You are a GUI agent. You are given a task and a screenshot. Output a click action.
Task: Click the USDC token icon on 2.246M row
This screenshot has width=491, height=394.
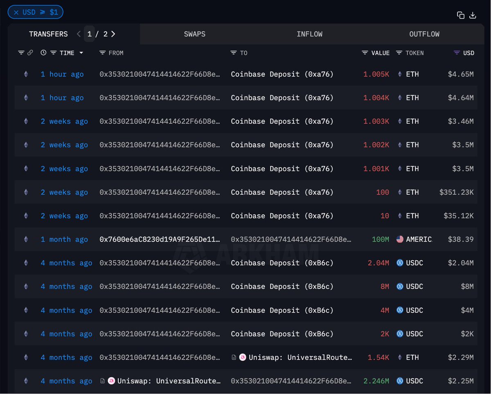(400, 381)
